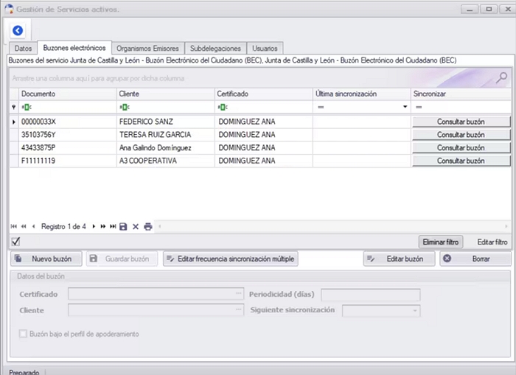
Task: Select document cell F11111119
Action: point(68,161)
